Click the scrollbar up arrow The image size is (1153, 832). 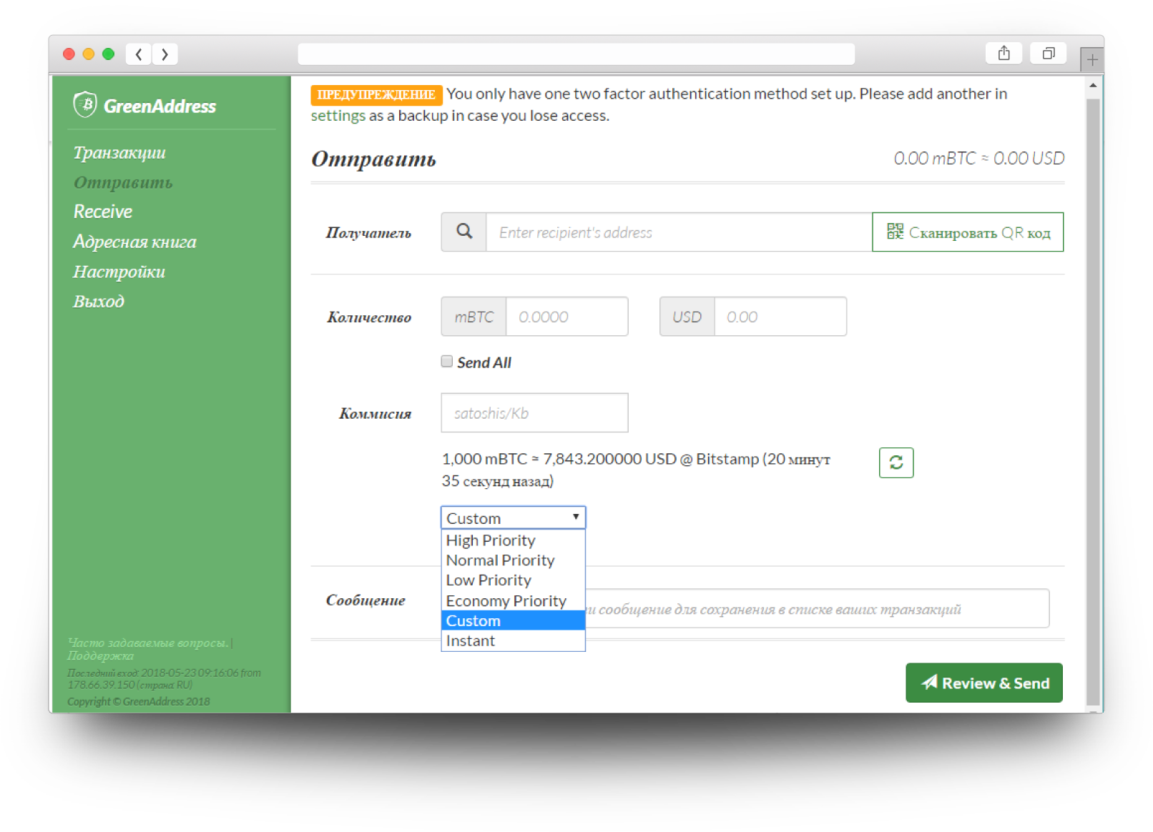point(1092,85)
